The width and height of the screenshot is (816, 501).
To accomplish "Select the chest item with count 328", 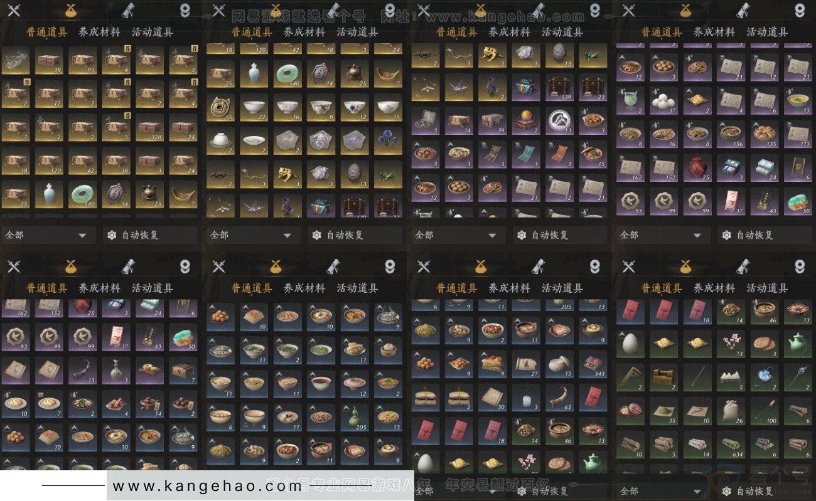I will [x=149, y=127].
